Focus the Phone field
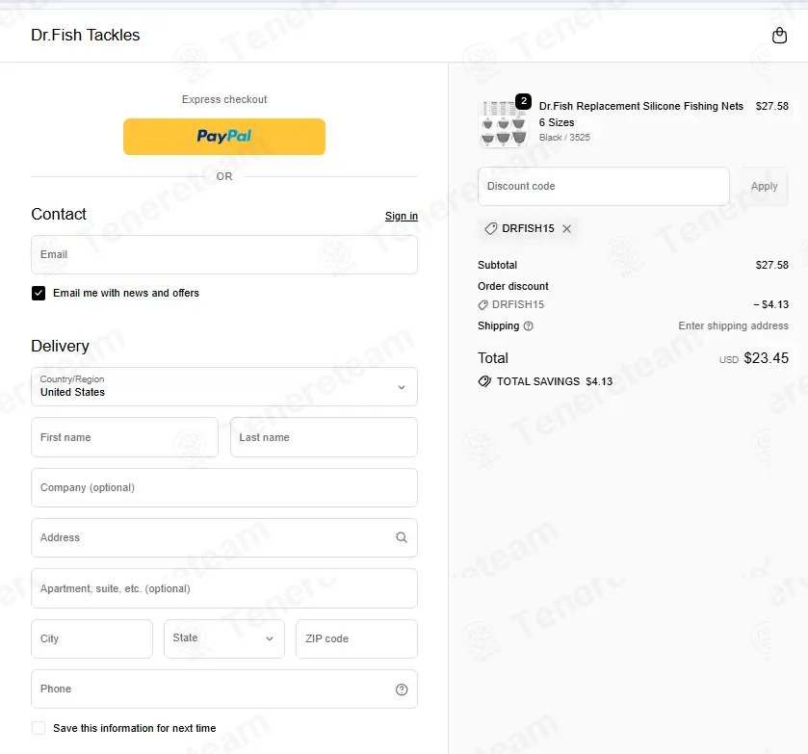This screenshot has width=808, height=754. (224, 689)
